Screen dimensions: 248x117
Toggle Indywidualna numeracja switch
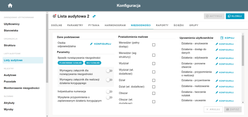click(x=109, y=92)
